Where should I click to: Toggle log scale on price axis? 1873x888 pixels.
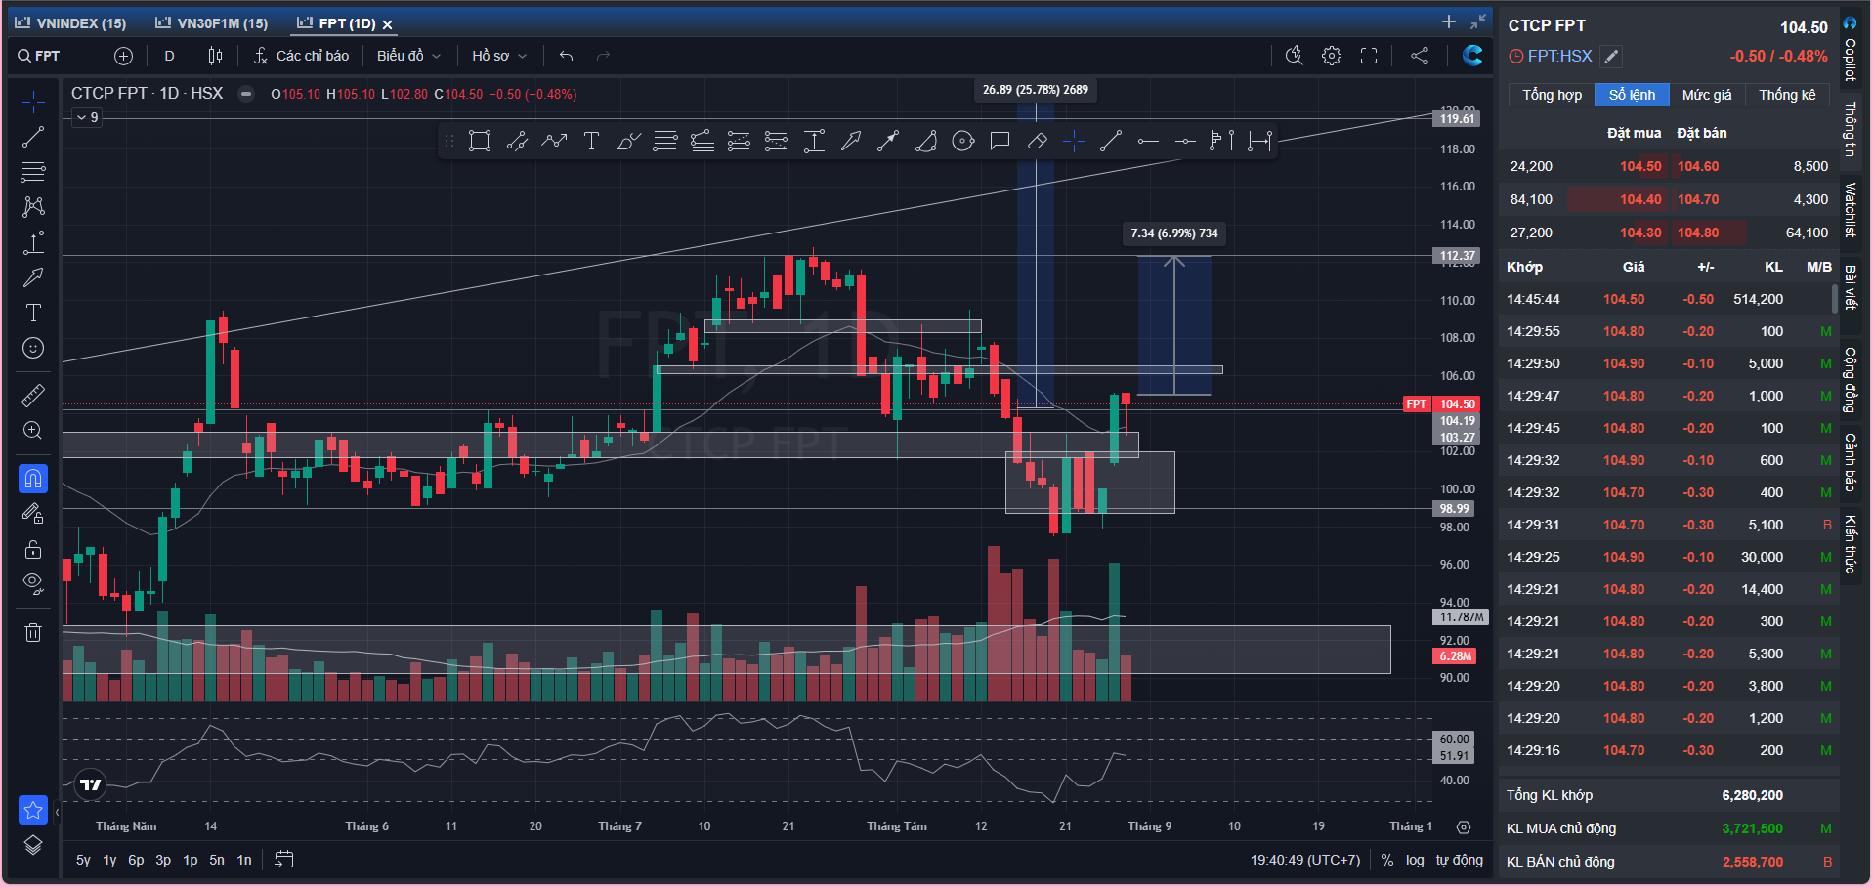(1415, 860)
